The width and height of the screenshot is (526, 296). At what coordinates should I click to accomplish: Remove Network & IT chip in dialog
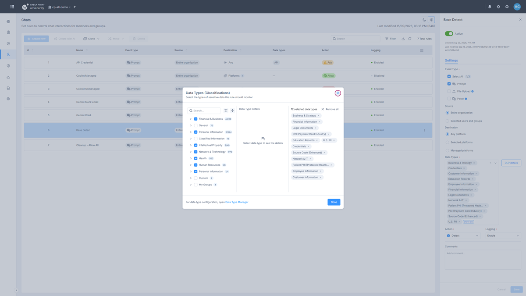310,159
